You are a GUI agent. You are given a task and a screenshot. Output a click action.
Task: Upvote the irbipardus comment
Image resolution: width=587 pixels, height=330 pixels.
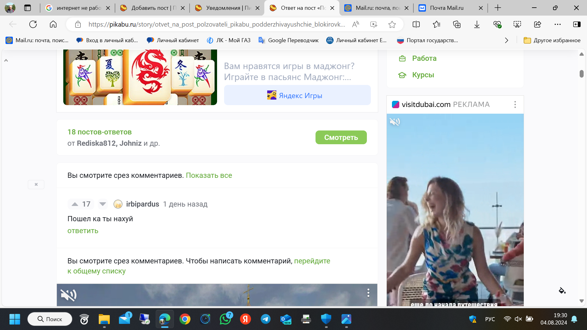click(75, 204)
